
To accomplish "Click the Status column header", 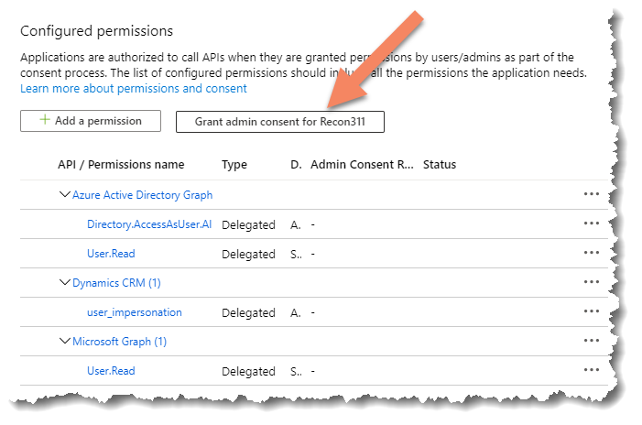I will 440,165.
